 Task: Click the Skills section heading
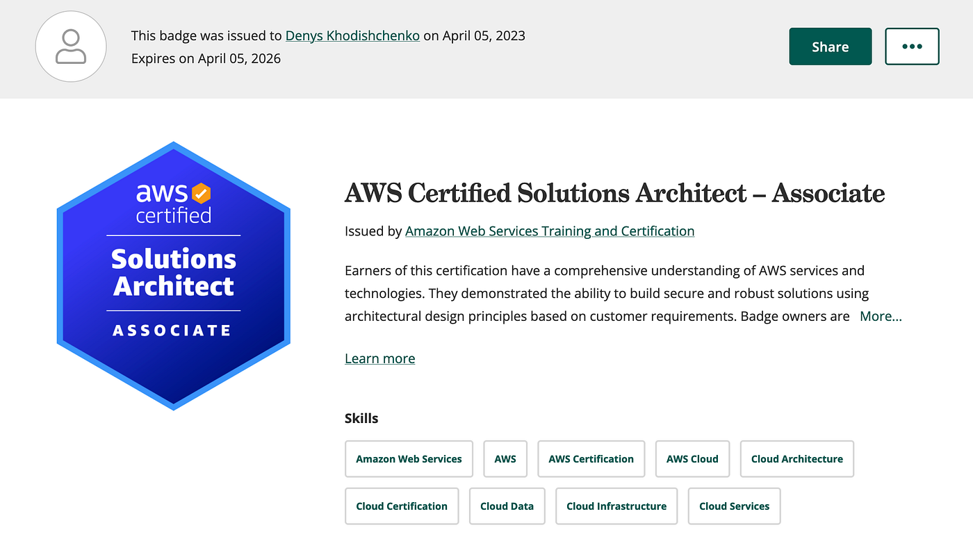coord(361,418)
